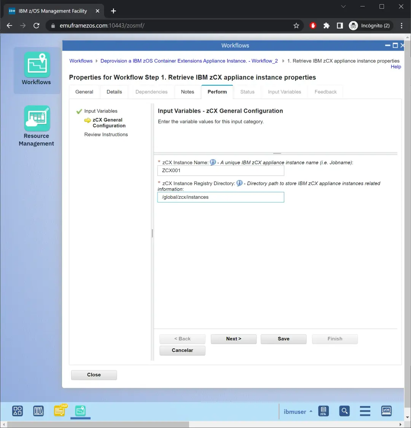This screenshot has height=428, width=411.
Task: Open the hamburger menu icon in z/OSMF taskbar
Action: pos(365,411)
